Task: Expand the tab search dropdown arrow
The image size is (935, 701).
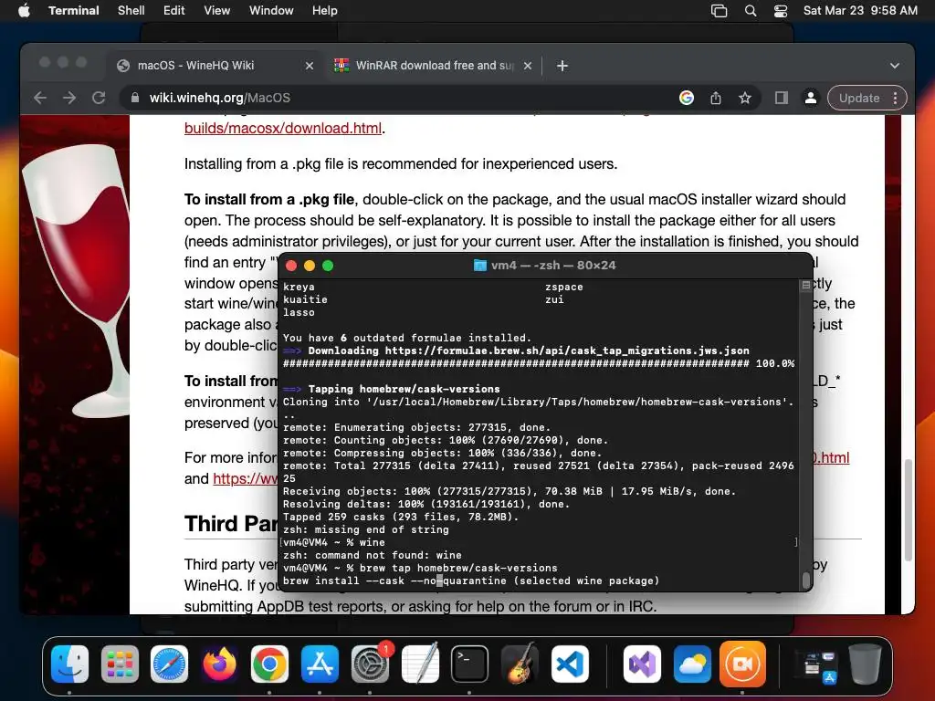Action: click(x=894, y=66)
